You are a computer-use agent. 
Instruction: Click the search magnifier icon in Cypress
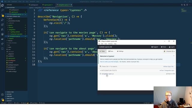pyautogui.click(x=100, y=66)
